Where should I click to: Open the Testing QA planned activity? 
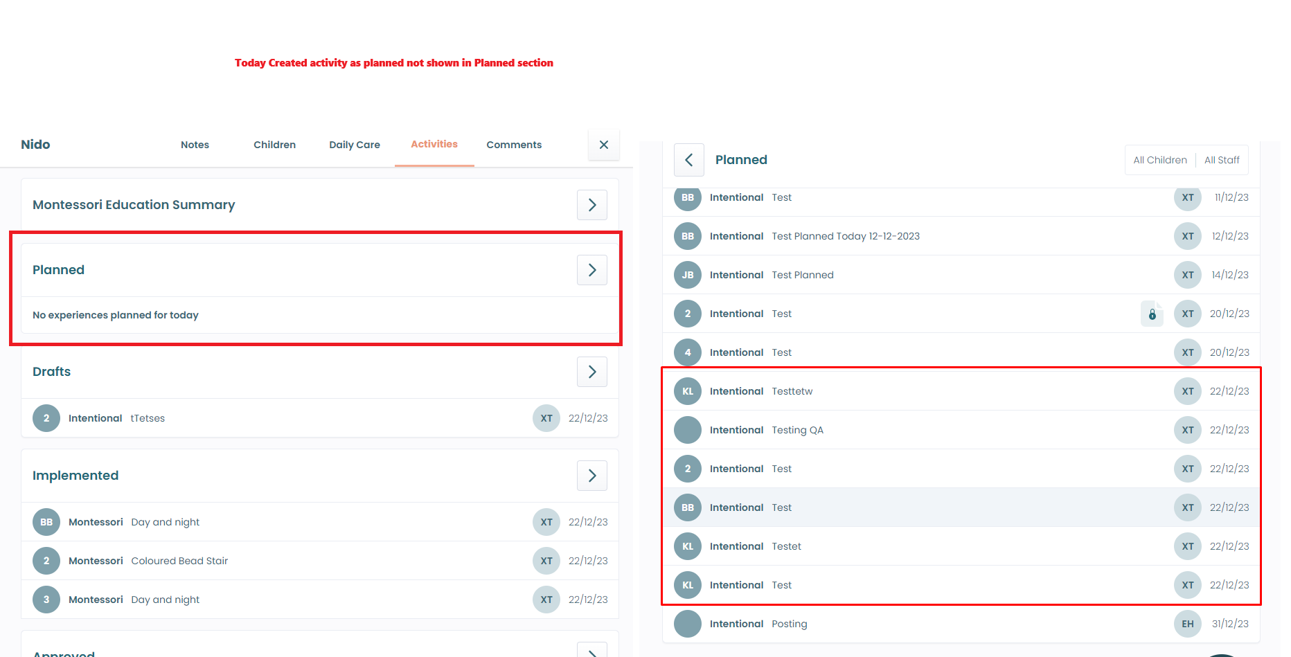click(x=797, y=430)
